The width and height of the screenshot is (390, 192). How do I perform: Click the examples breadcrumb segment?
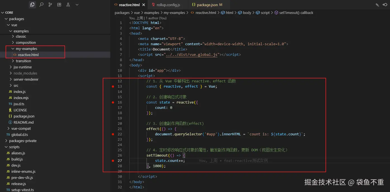(x=152, y=13)
